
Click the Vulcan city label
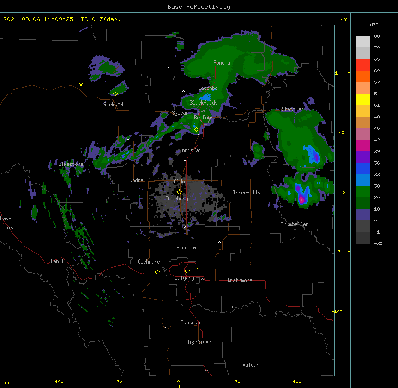click(251, 365)
